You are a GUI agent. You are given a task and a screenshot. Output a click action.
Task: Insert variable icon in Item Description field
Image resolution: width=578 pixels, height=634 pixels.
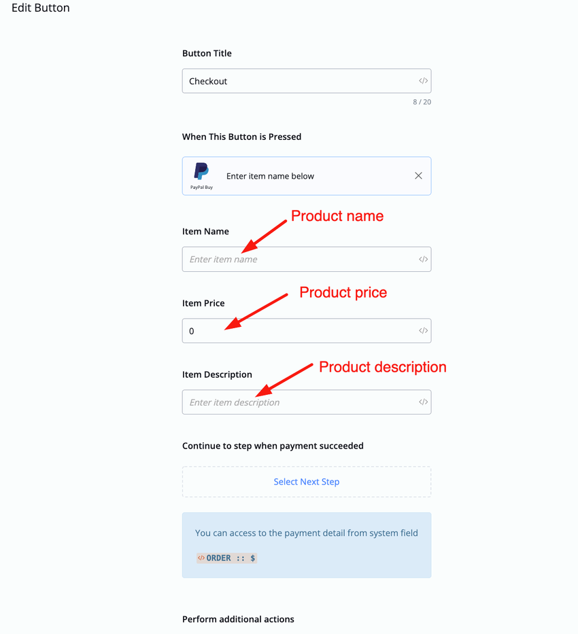click(423, 402)
